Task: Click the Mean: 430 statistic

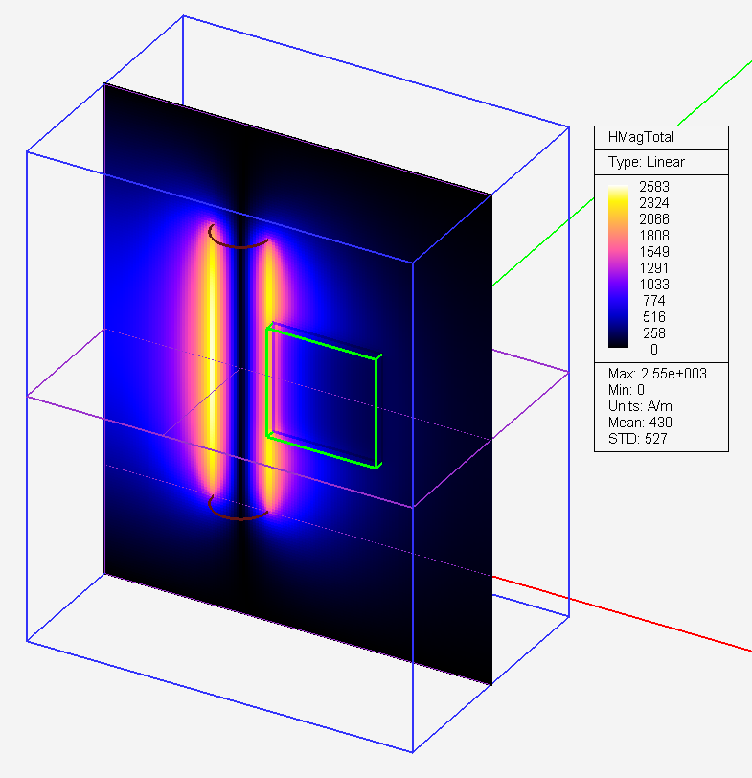Action: [636, 423]
